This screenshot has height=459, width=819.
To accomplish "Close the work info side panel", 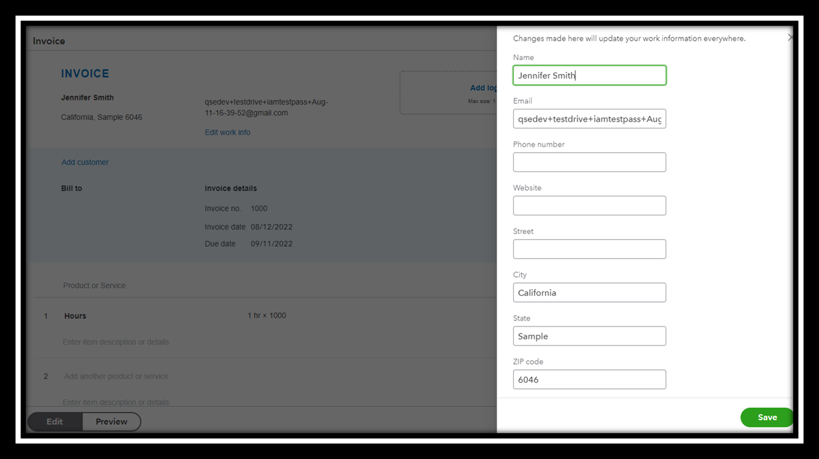I will point(790,38).
